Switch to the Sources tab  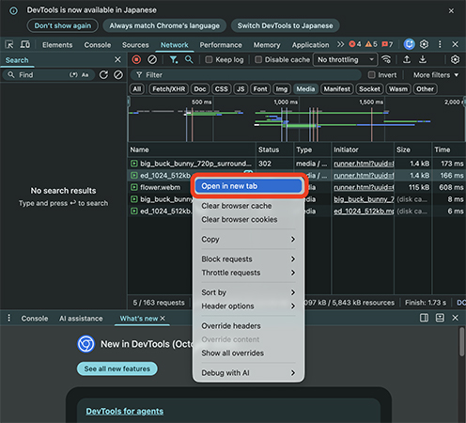pyautogui.click(x=135, y=45)
